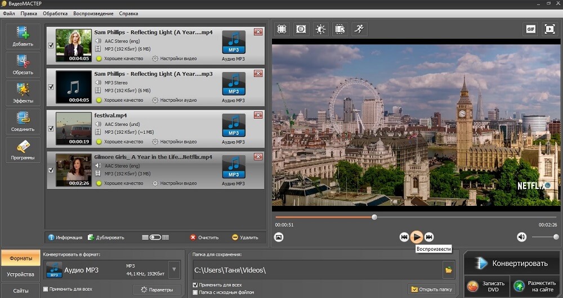Click the Удалить button

[245, 237]
